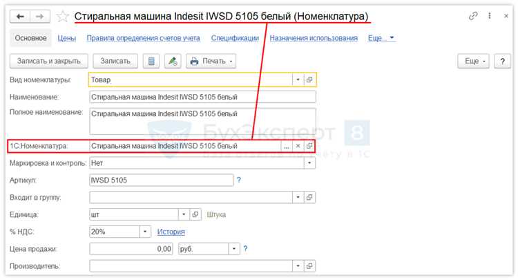Open the help question mark button
Image resolution: width=518 pixels, height=280 pixels.
(x=503, y=61)
